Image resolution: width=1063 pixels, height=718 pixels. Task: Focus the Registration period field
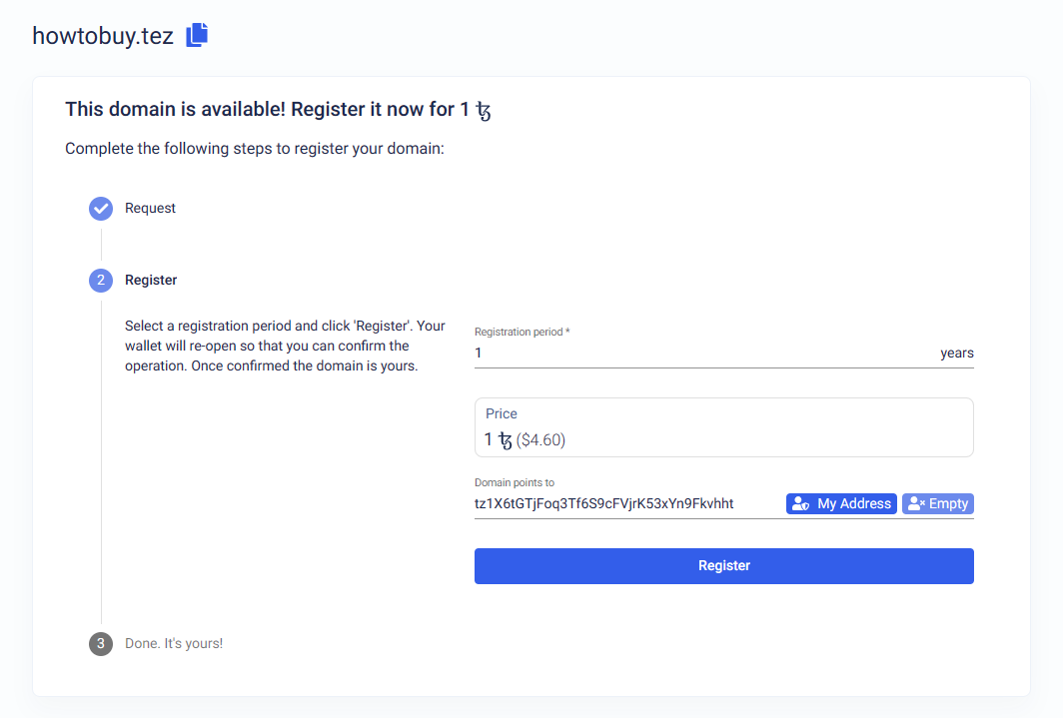pos(699,354)
